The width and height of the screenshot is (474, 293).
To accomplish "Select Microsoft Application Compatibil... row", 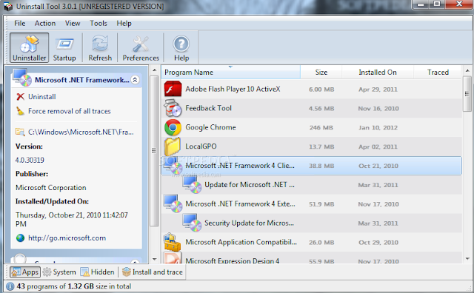I will [x=311, y=242].
